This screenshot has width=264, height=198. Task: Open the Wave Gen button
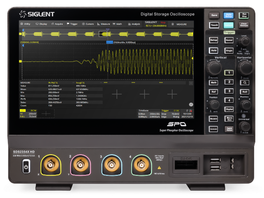pos(229,119)
